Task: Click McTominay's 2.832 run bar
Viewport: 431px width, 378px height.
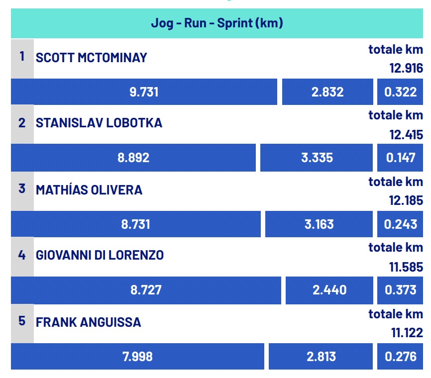Action: click(327, 92)
